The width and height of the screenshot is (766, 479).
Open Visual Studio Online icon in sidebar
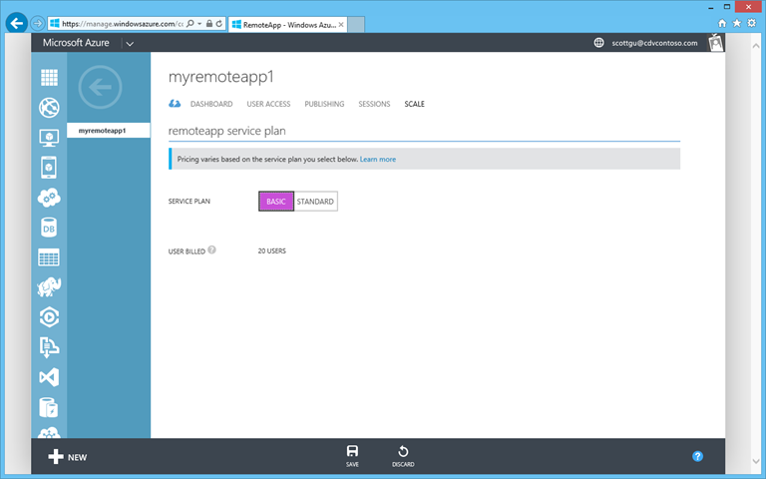[x=49, y=377]
